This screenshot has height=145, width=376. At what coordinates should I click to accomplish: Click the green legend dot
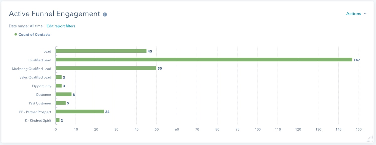[x=16, y=34]
